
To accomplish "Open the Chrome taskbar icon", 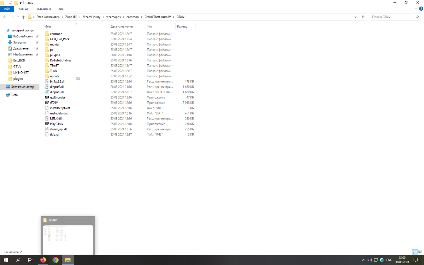I will 55,260.
